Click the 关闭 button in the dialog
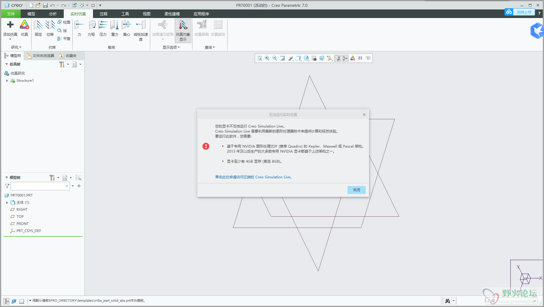544x307 pixels. click(x=356, y=190)
